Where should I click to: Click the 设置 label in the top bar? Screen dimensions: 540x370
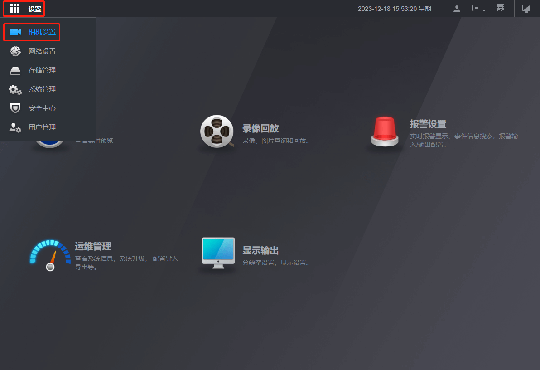[x=35, y=9]
